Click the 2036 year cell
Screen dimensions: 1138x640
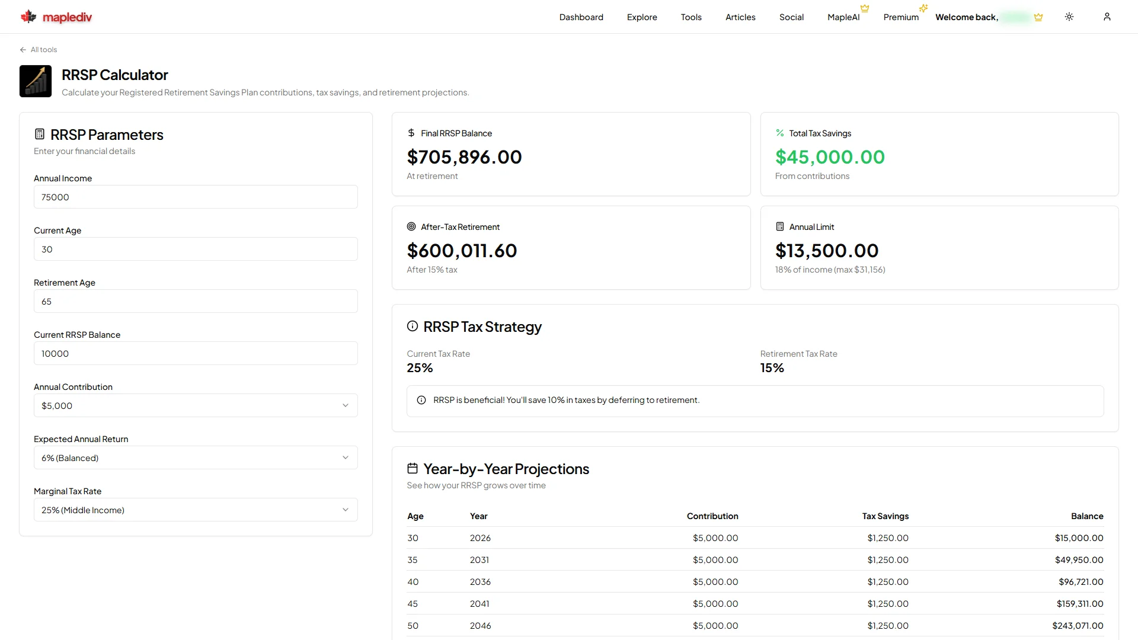click(x=480, y=582)
